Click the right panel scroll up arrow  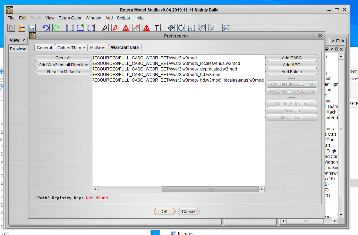click(x=341, y=57)
